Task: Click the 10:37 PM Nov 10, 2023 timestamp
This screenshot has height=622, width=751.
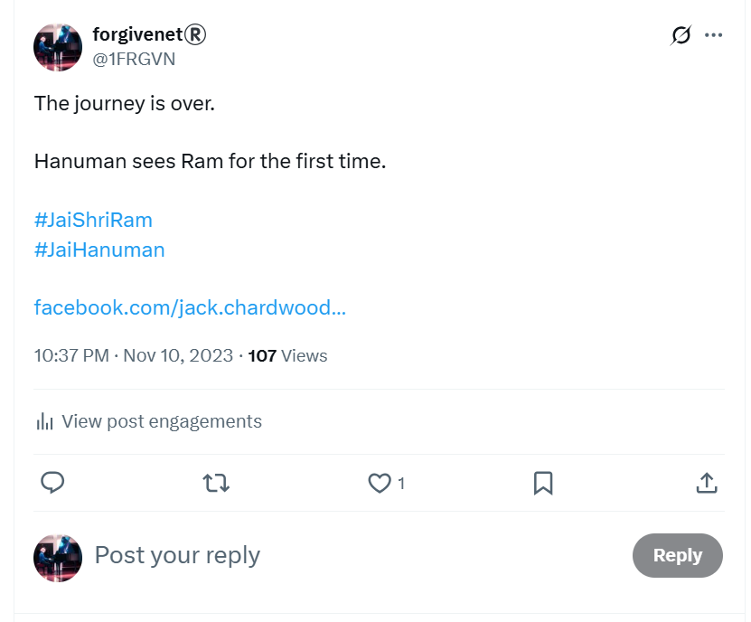Action: point(133,355)
